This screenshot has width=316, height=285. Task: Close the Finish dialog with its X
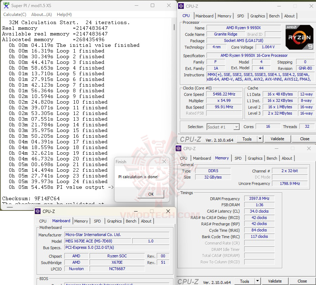tap(164, 161)
